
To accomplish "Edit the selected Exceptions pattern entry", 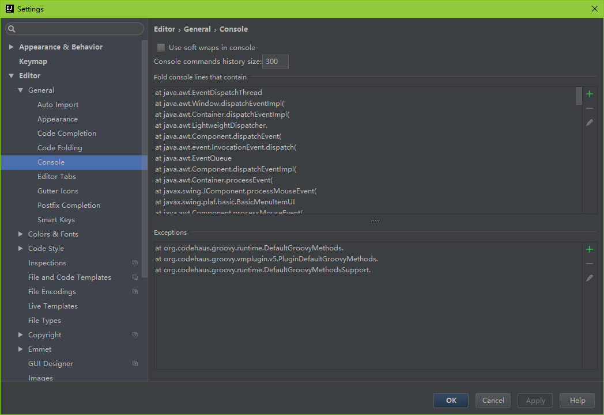I will click(589, 278).
